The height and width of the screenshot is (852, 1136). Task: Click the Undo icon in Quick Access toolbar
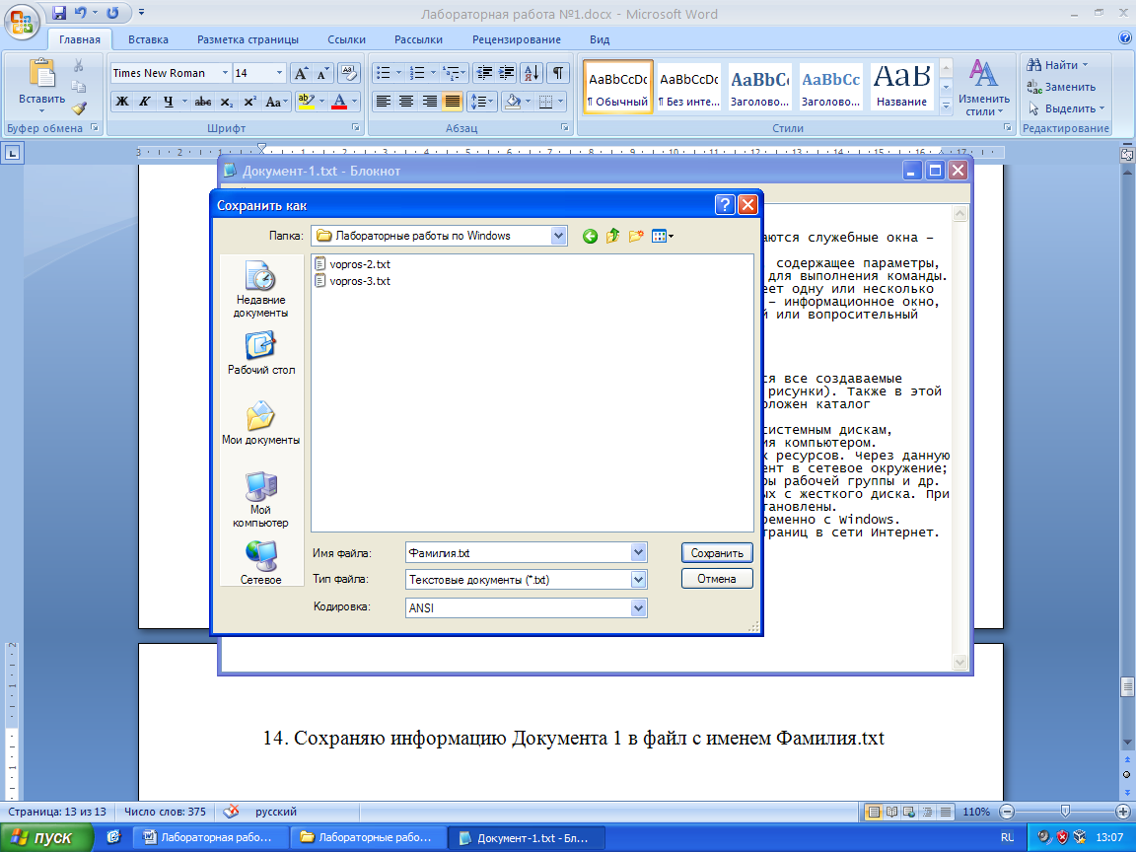(81, 12)
